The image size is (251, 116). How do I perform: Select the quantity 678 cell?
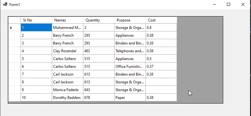click(x=99, y=97)
